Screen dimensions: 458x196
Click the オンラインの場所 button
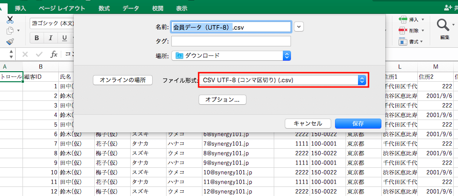coord(123,80)
